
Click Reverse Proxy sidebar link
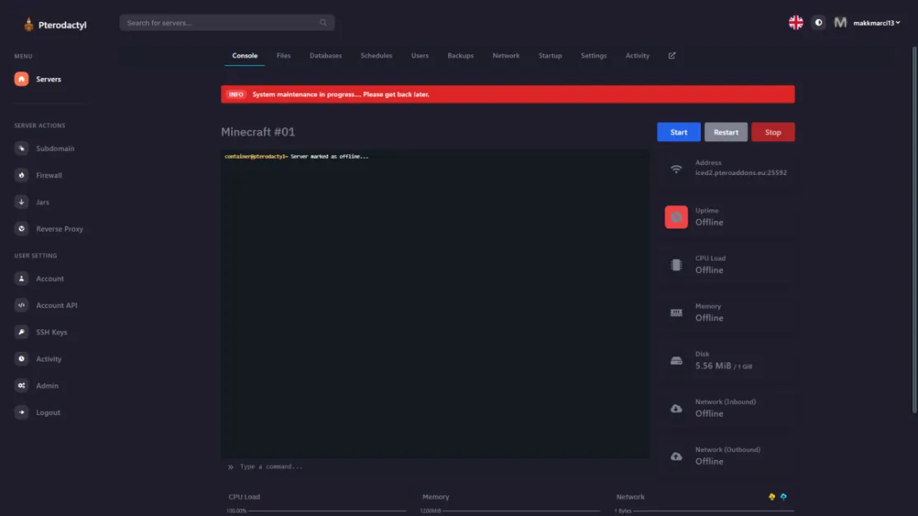60,228
